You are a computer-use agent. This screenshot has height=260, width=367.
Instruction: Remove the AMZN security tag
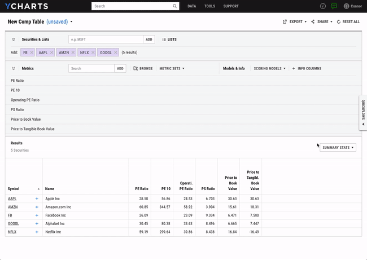point(73,52)
